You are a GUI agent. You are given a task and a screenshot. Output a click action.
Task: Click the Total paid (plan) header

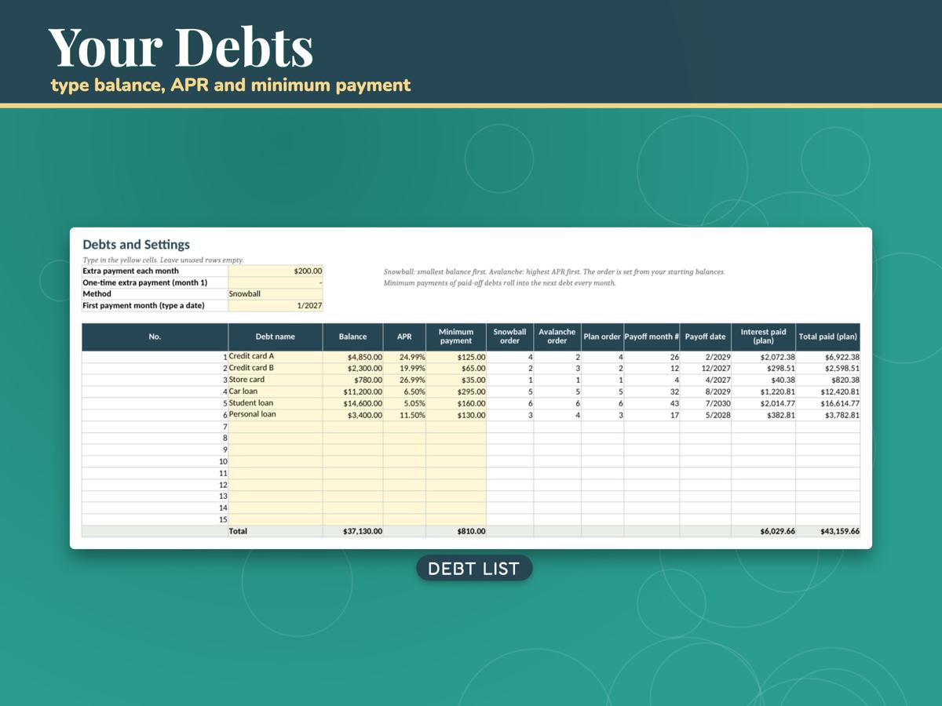827,337
